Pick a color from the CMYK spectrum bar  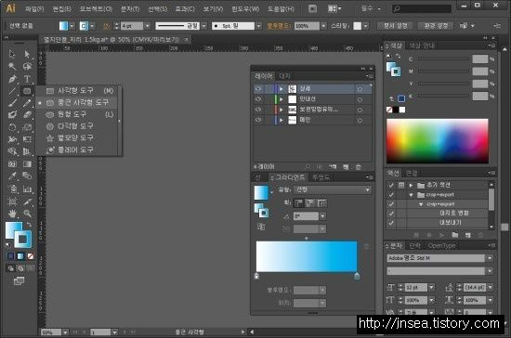pyautogui.click(x=438, y=140)
